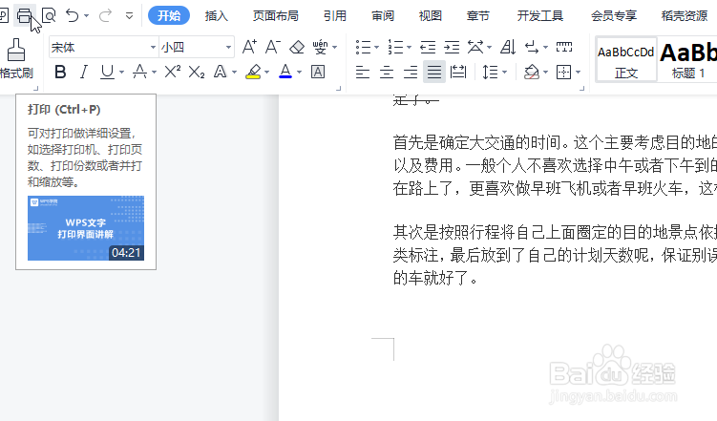Screen dimensions: 717x421
Task: Click the borders grid icon
Action: 564,72
